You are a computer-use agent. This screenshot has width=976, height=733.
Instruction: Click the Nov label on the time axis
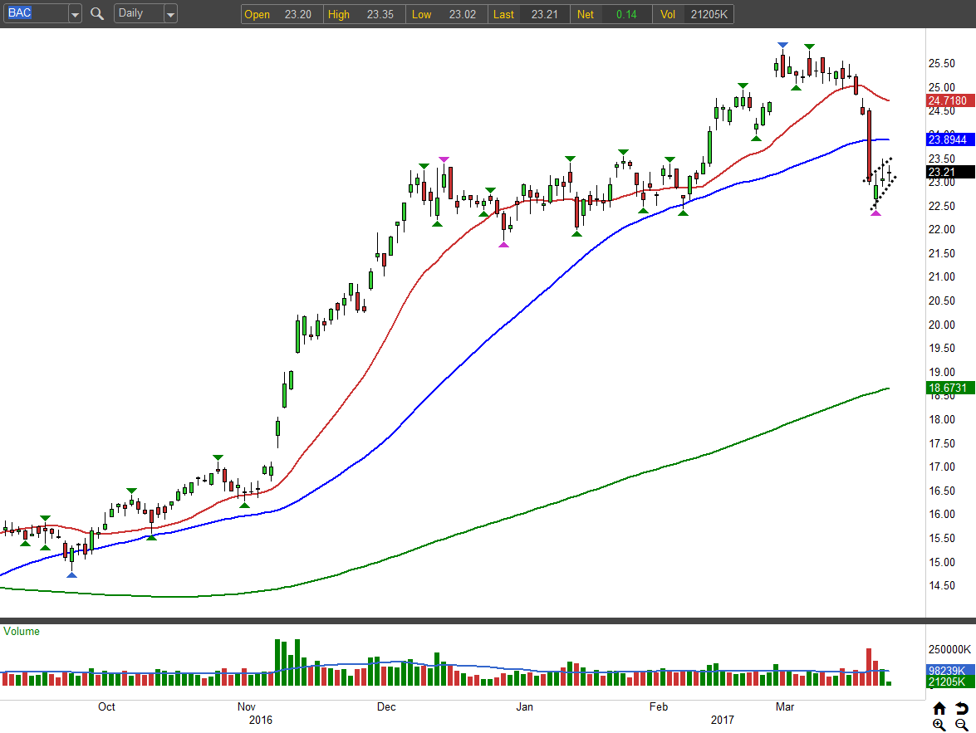point(247,707)
